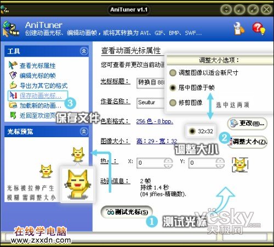Screen dimensions: 274x247
Task: Click the 测试光标(S) button
Action: pos(127,212)
